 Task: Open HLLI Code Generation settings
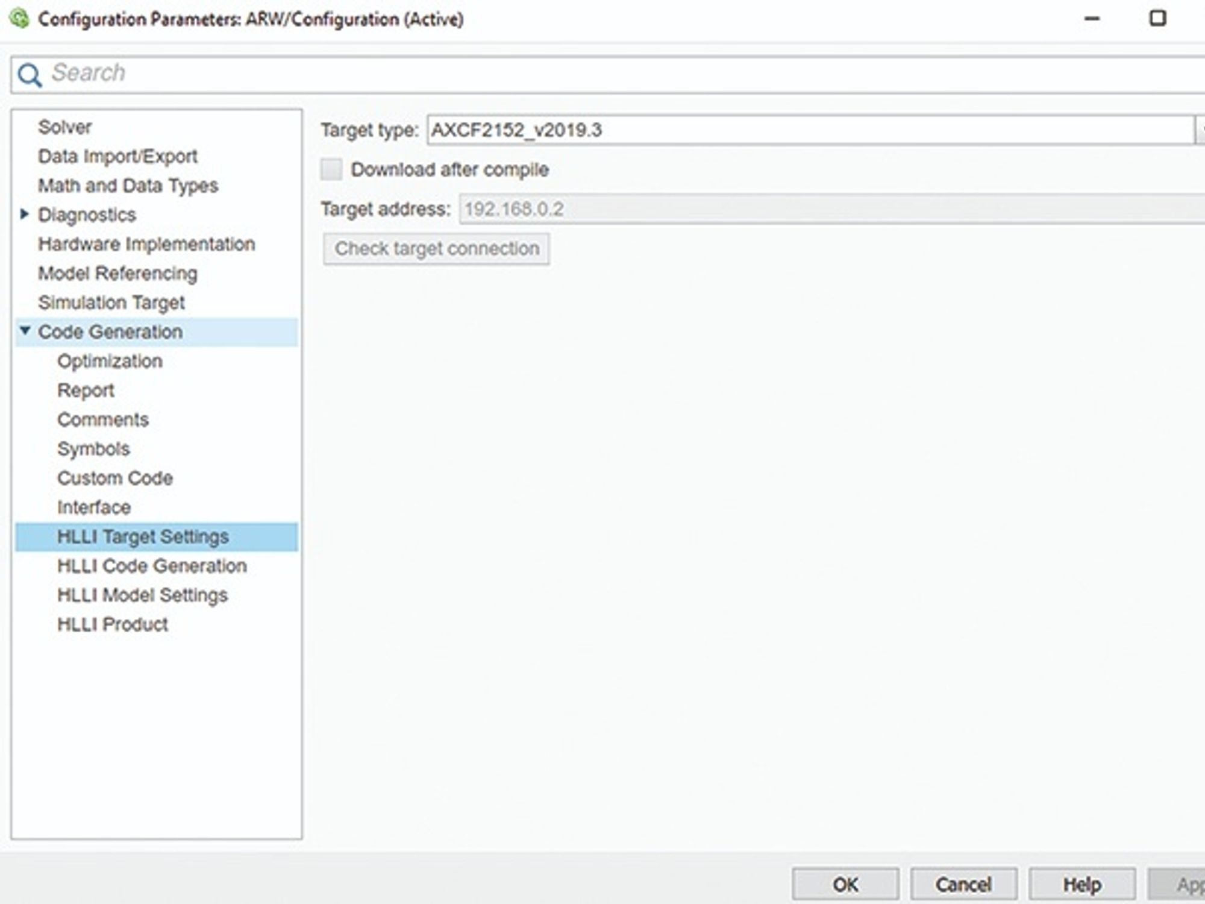point(152,566)
